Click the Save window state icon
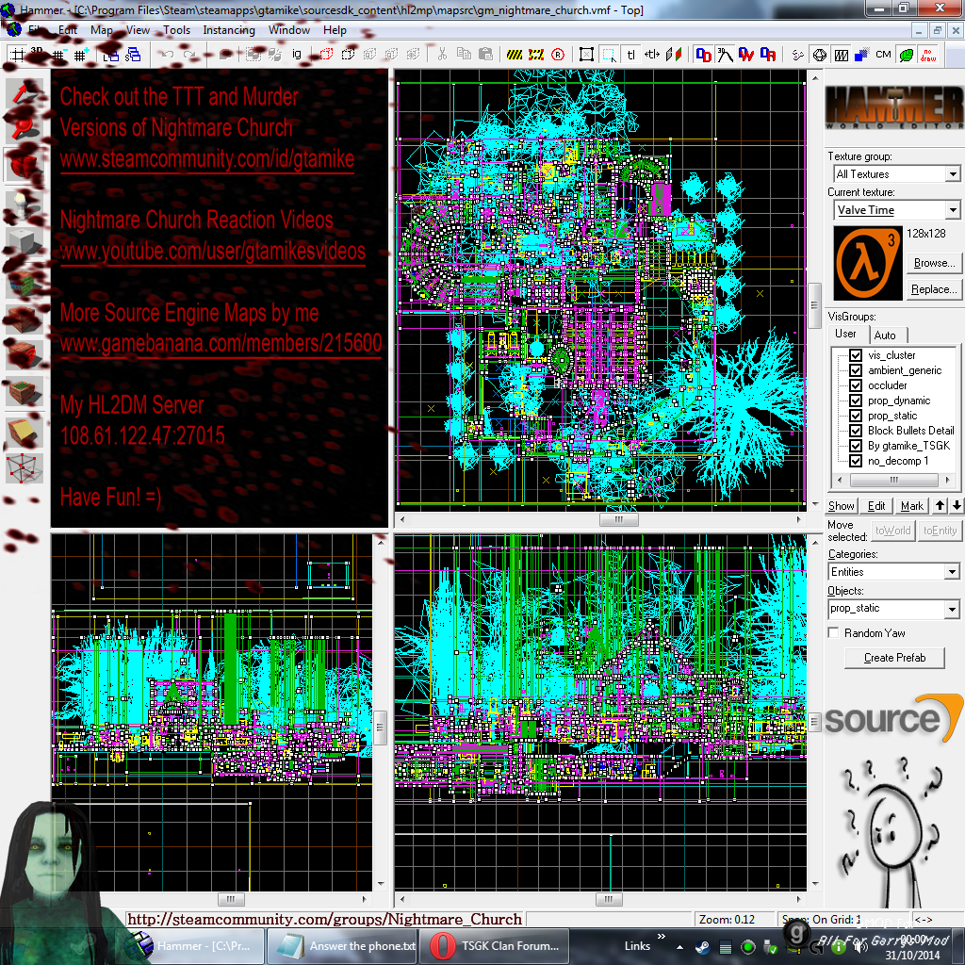This screenshot has width=965, height=965. point(133,55)
